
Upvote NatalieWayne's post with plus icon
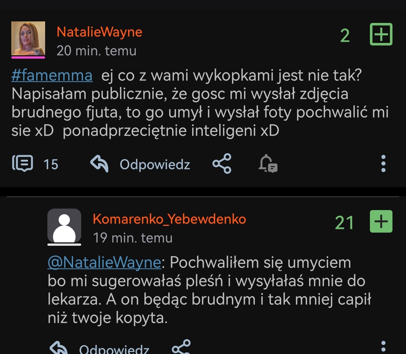381,35
